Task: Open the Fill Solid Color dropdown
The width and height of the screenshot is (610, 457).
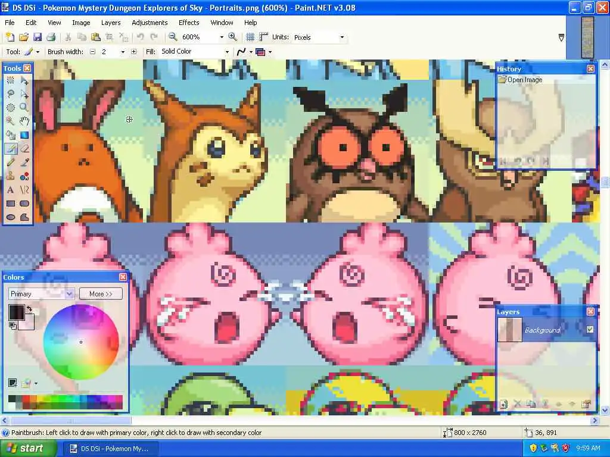Action: coord(227,52)
